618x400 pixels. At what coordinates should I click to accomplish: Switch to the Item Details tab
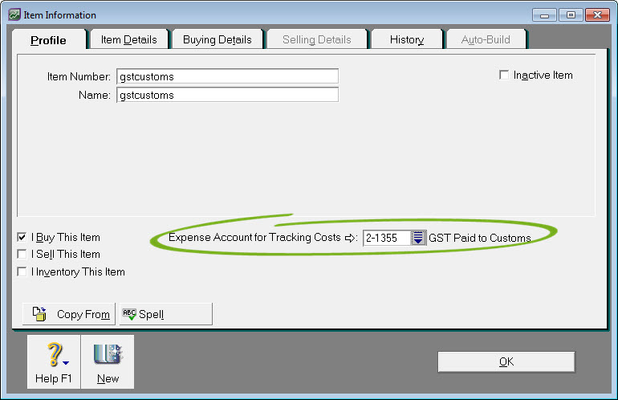128,39
